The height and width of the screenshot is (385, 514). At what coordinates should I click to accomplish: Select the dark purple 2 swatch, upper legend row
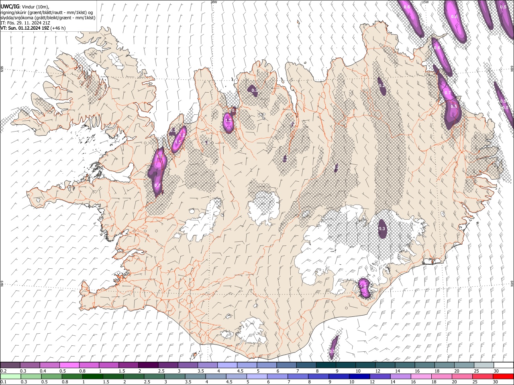point(148,365)
